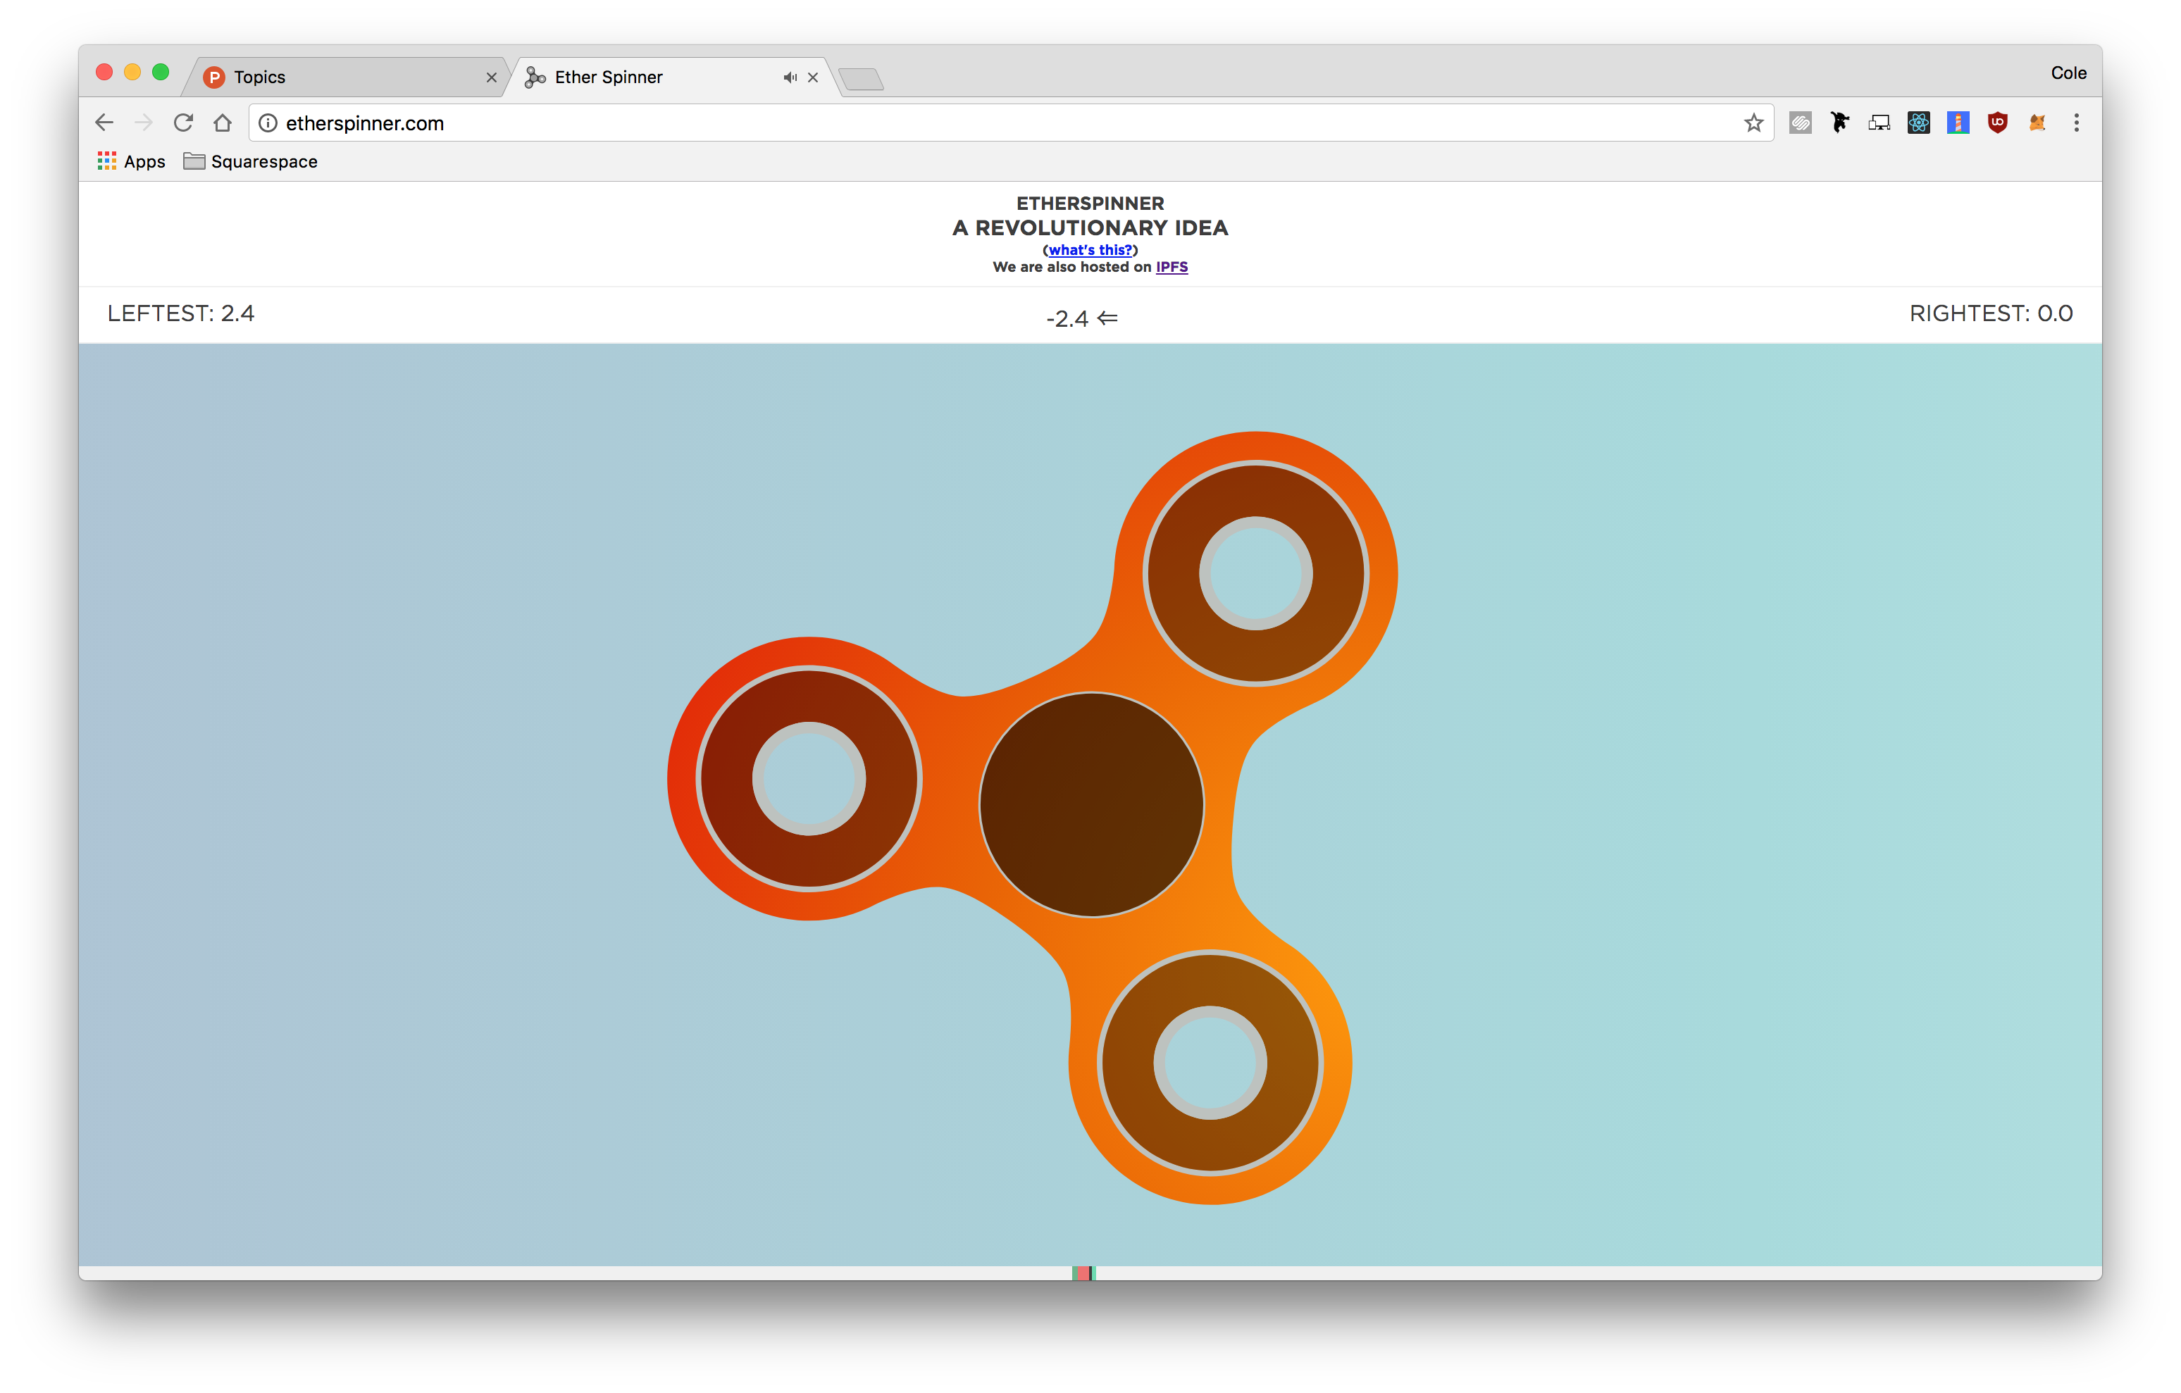Click the responsive devices viewer extension

point(1879,123)
